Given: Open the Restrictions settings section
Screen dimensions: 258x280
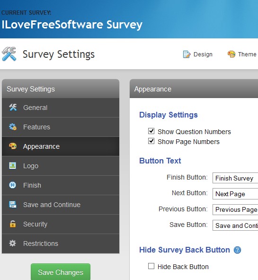Looking at the screenshot, I should (x=61, y=244).
